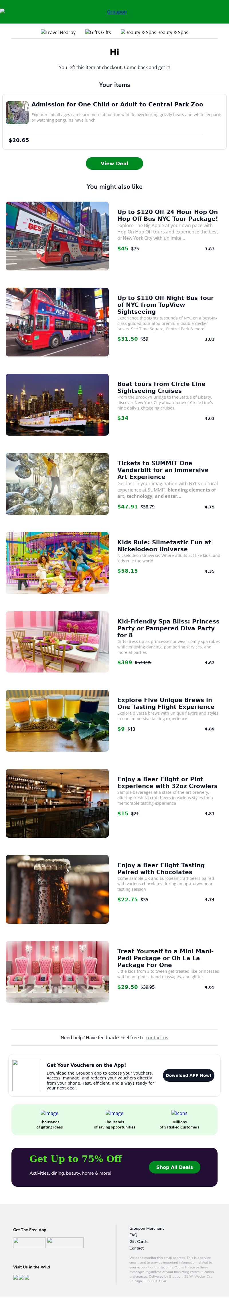The image size is (229, 1308).
Task: Click the first app store badge icon
Action: tap(29, 1243)
